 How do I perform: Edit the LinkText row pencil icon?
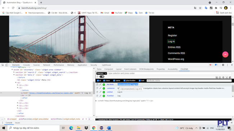tap(100, 92)
